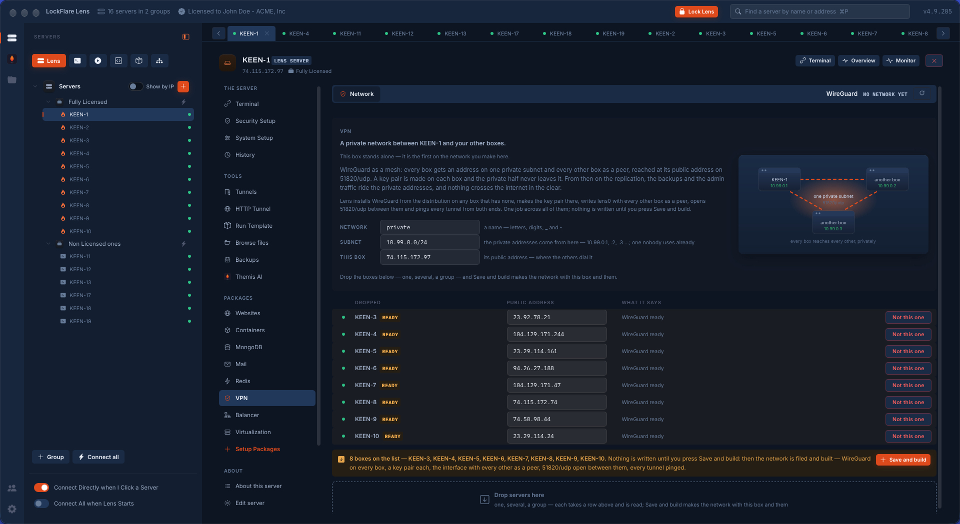Screen dimensions: 960x524
Task: Close the KEEN-1 tab
Action: 267,33
